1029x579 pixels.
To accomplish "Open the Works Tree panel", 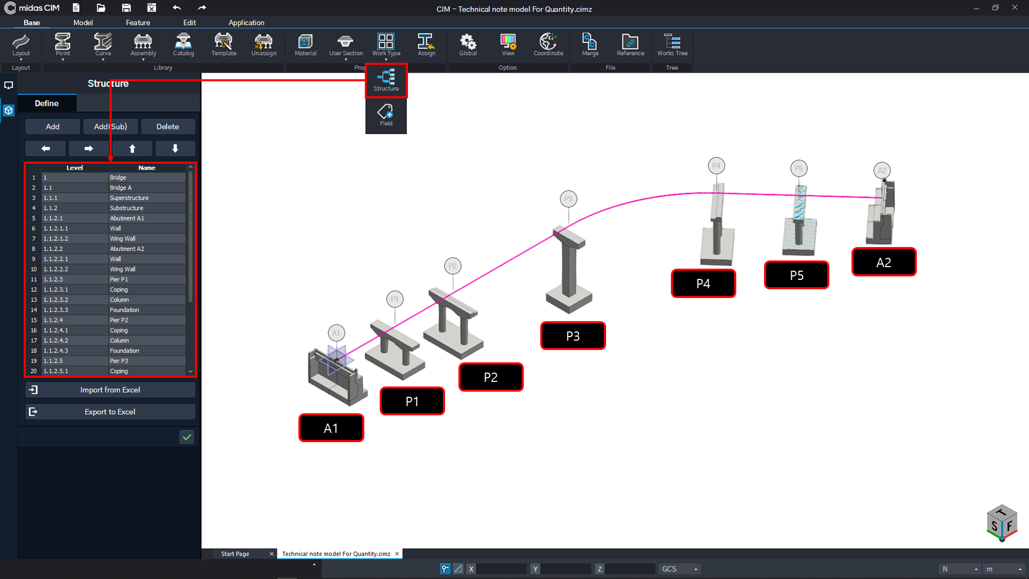I will [x=672, y=45].
